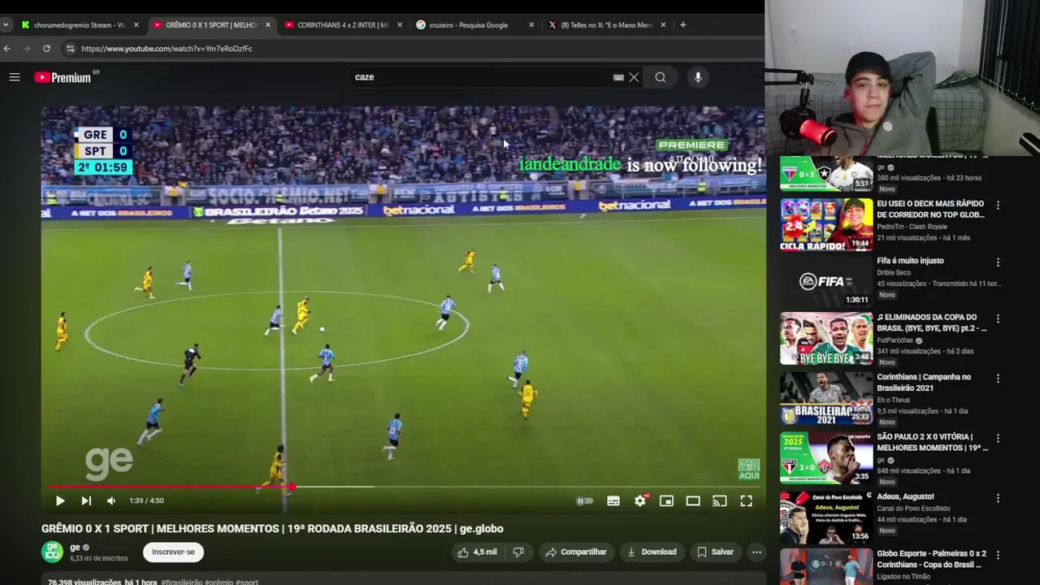Open options menu for Globo Esporte Palmeiras video

998,555
